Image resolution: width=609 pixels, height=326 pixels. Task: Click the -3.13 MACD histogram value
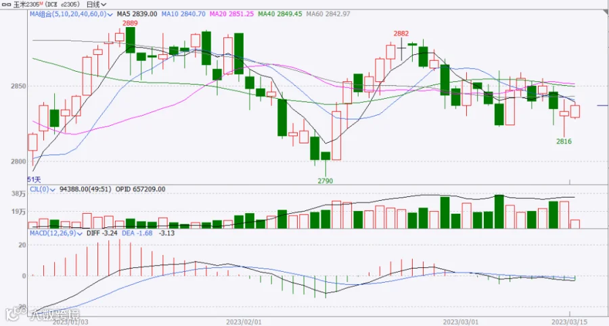pos(166,233)
